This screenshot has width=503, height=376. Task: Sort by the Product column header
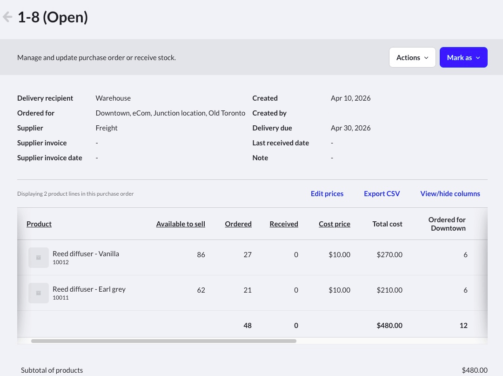pyautogui.click(x=39, y=224)
